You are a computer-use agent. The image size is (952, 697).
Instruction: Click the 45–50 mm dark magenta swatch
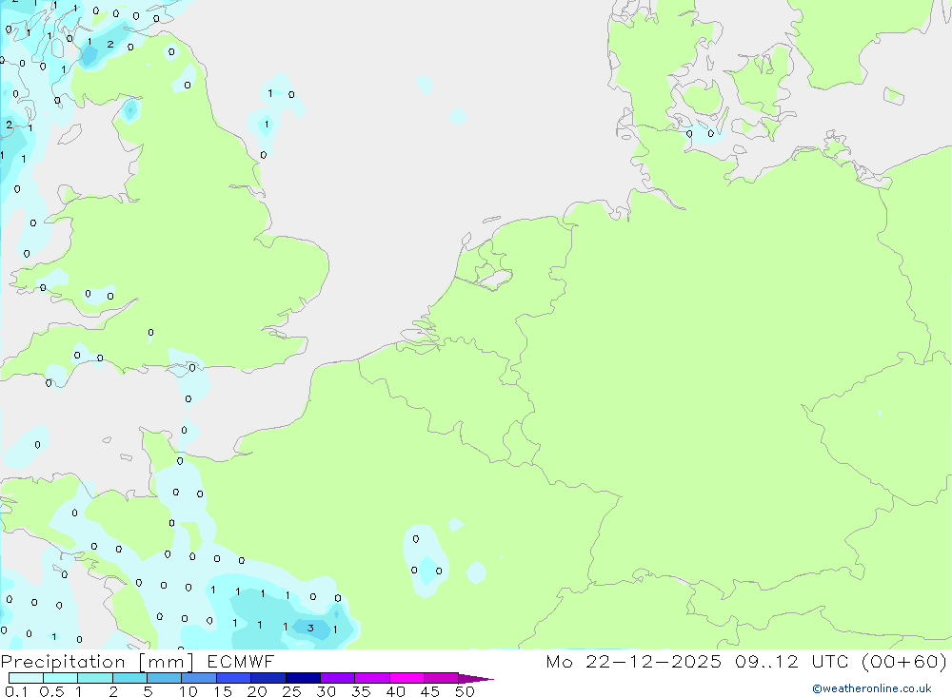[x=442, y=678]
